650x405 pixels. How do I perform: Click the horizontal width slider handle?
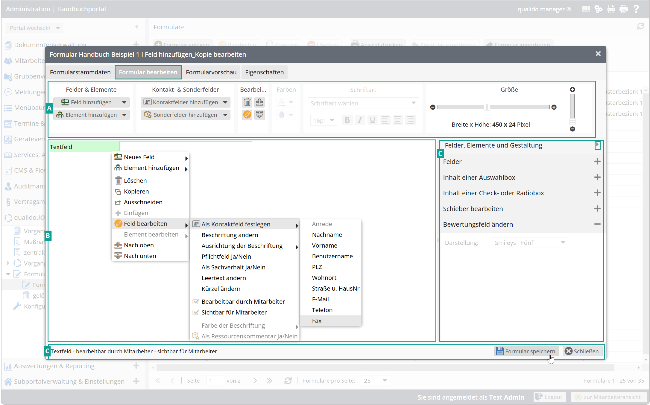(487, 107)
